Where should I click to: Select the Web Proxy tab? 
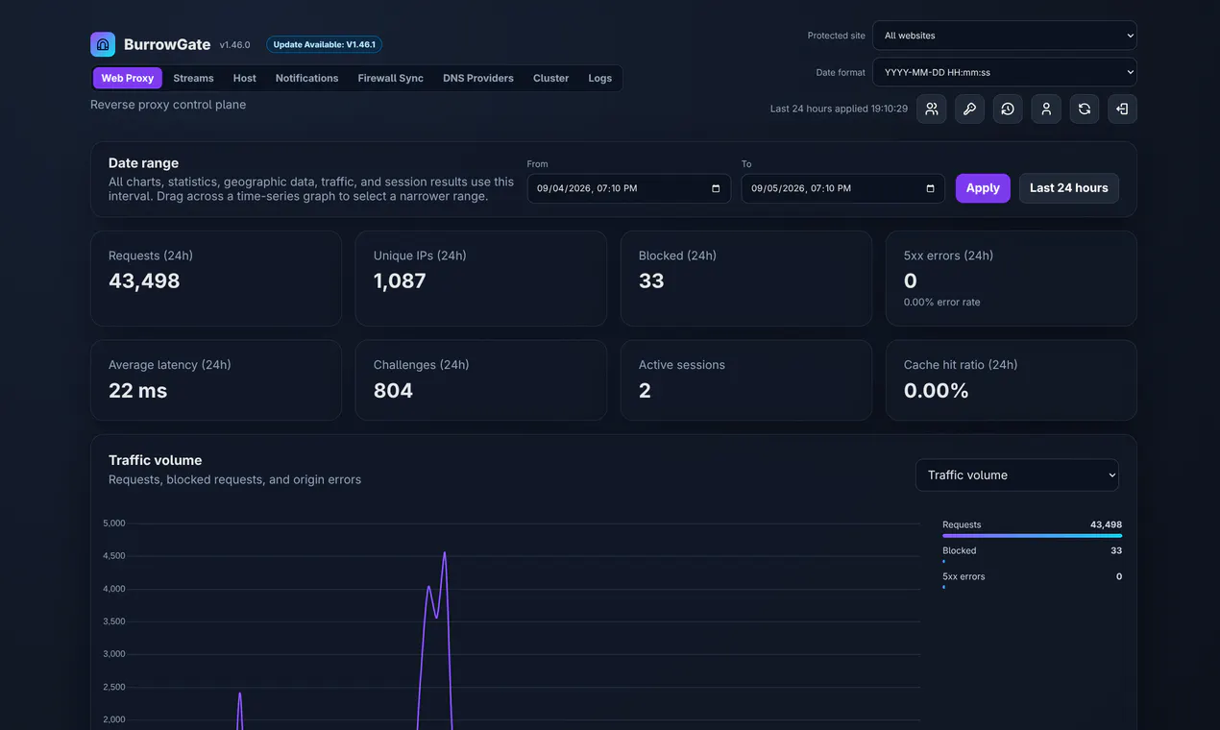click(128, 78)
